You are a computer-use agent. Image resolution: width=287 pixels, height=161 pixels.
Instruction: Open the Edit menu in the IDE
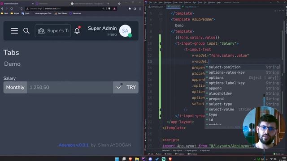[x=155, y=2]
